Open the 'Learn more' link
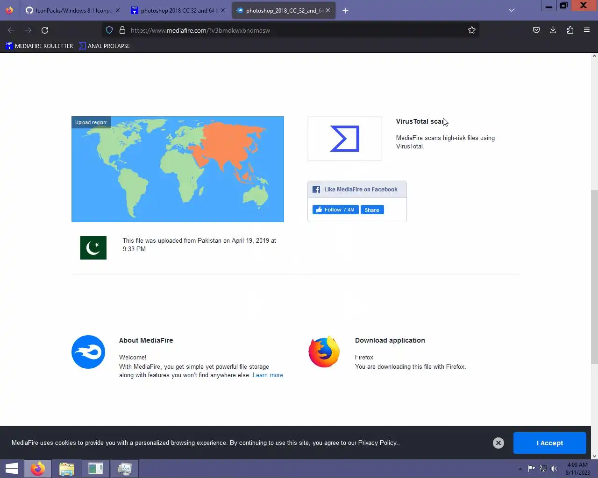This screenshot has width=598, height=478. click(268, 375)
